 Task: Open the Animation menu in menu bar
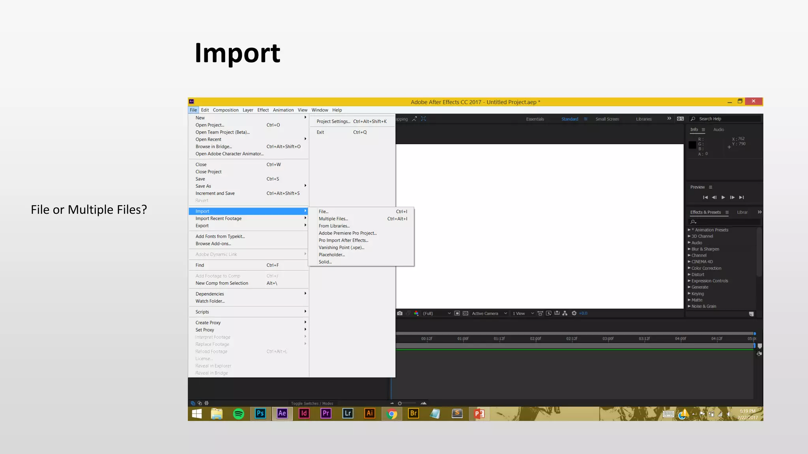point(283,110)
